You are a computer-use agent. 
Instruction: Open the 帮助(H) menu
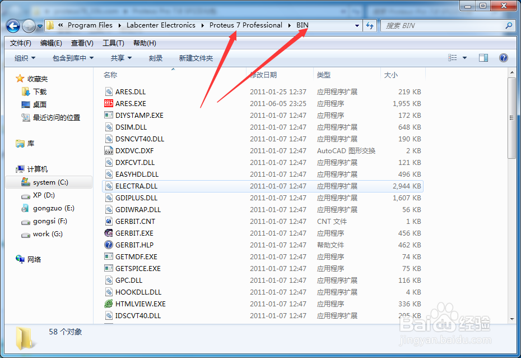pyautogui.click(x=145, y=43)
